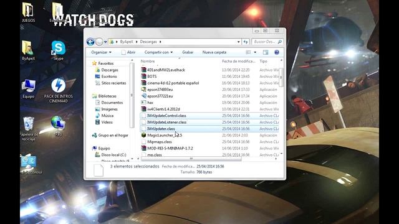
Task: Expand breadcrumb arrow after ByApeX
Action: click(137, 42)
